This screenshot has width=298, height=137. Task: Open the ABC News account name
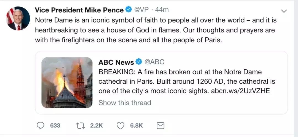[x=116, y=62]
